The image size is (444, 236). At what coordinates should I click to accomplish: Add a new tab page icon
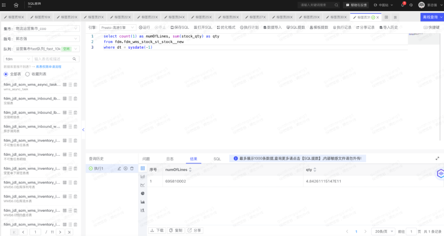(386, 17)
